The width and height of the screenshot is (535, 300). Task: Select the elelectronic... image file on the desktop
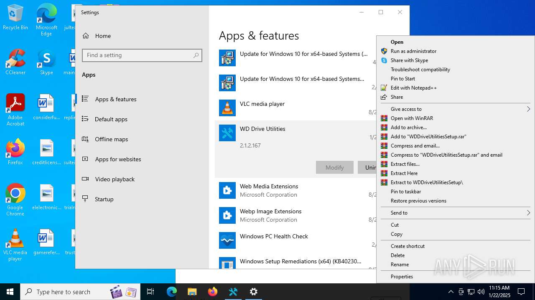pos(46,197)
